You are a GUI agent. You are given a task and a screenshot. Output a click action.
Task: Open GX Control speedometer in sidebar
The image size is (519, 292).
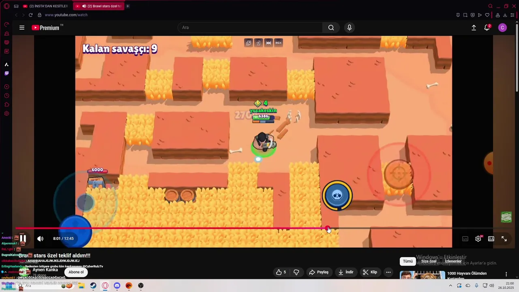click(6, 25)
